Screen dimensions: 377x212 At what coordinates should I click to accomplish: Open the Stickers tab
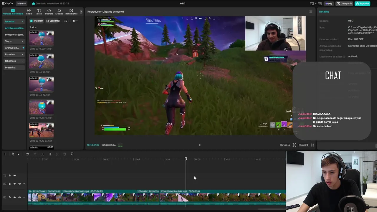point(49,12)
